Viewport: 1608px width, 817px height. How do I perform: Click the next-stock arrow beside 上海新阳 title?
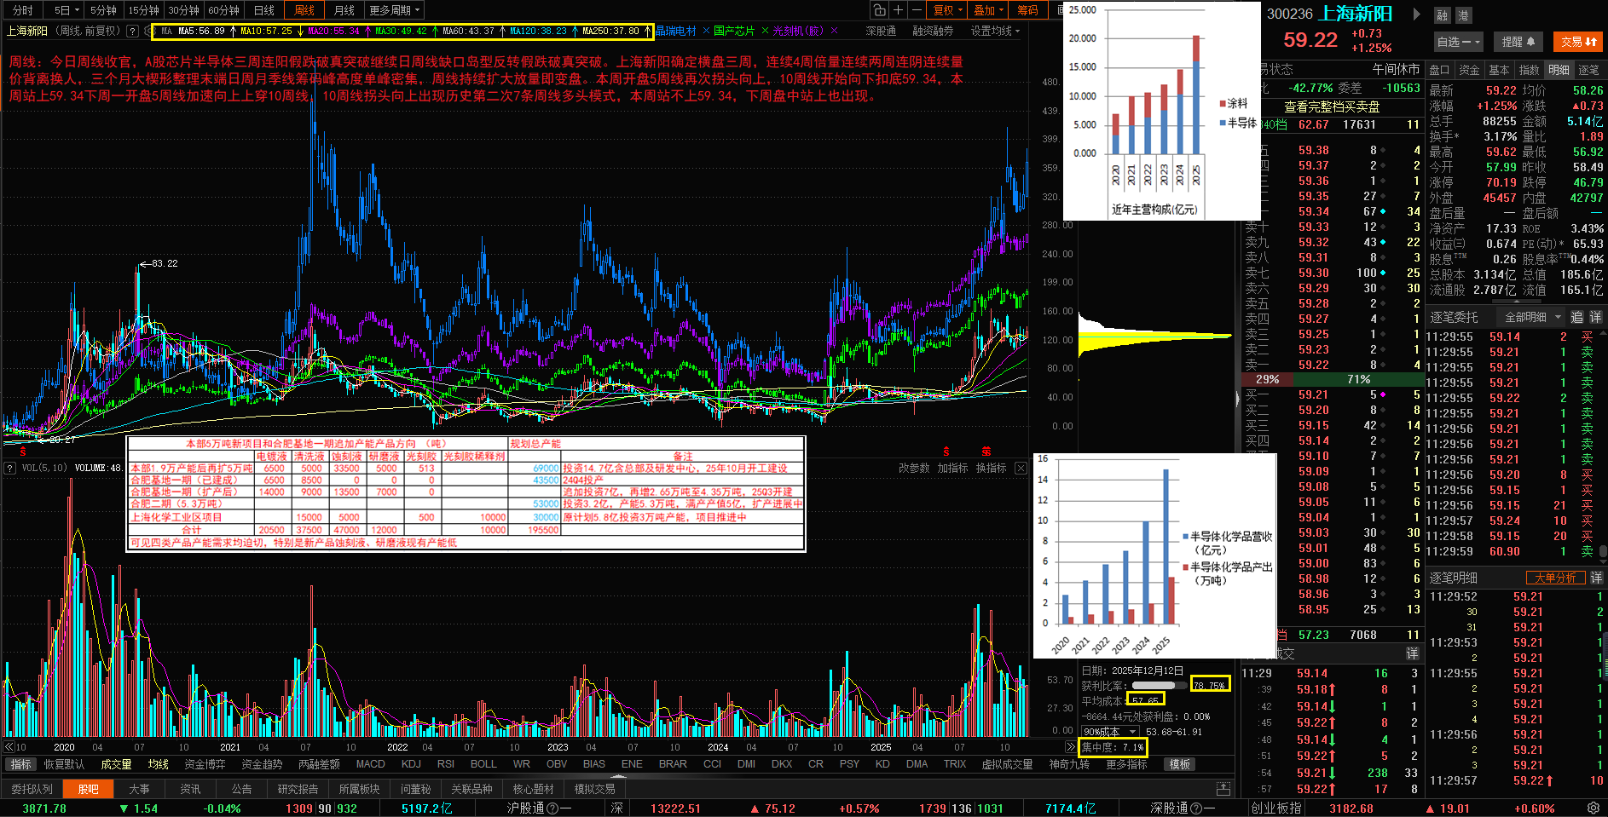[x=1417, y=14]
